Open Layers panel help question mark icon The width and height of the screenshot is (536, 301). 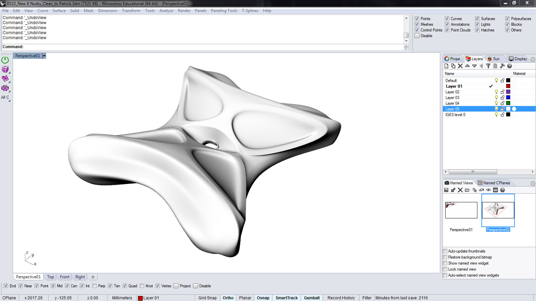click(510, 66)
